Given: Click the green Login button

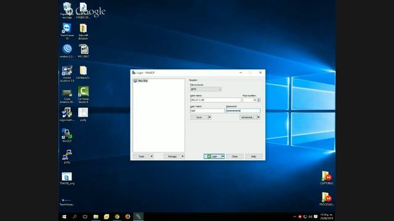Looking at the screenshot, I should 212,157.
